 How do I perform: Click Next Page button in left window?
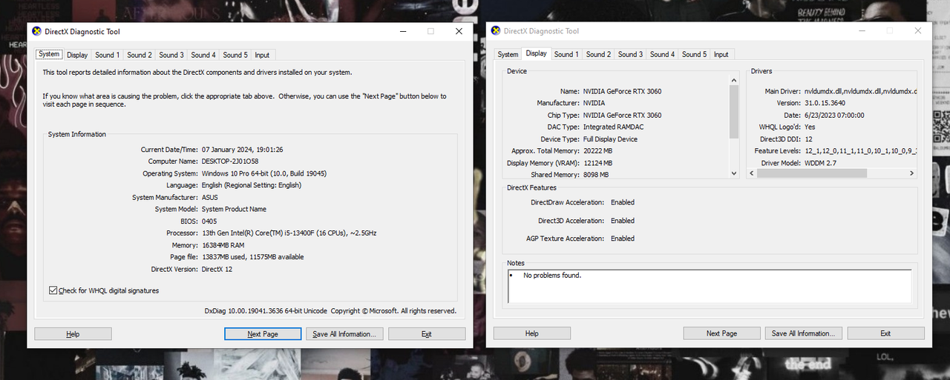[x=263, y=334]
